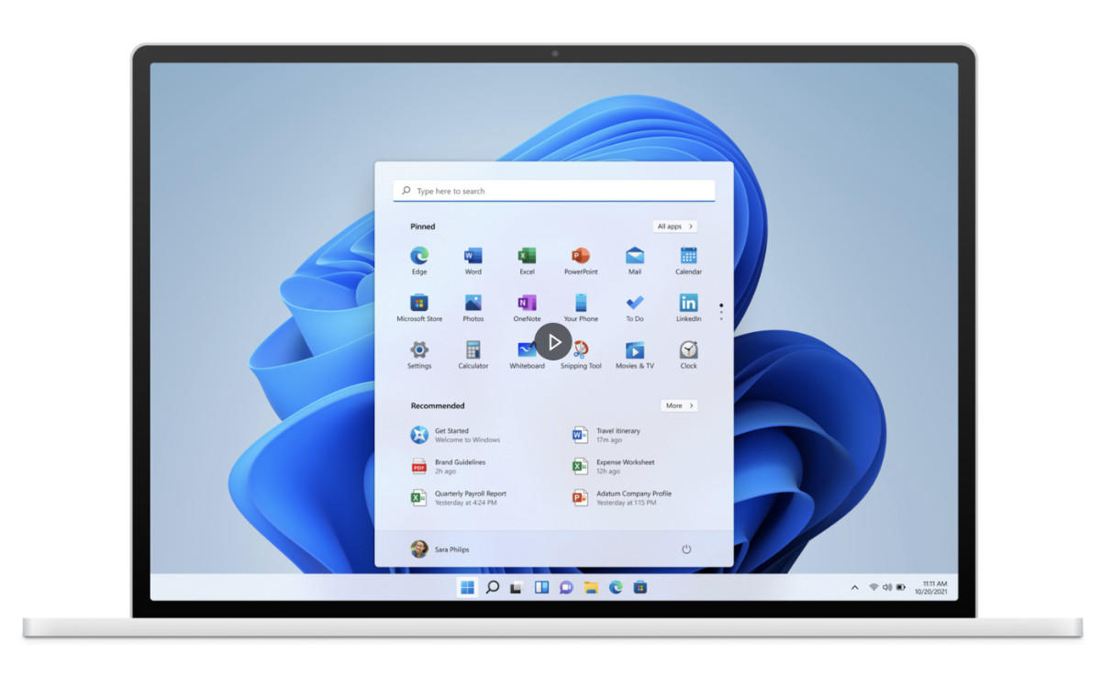
Task: Launch Word from the pinned apps
Action: [x=473, y=260]
